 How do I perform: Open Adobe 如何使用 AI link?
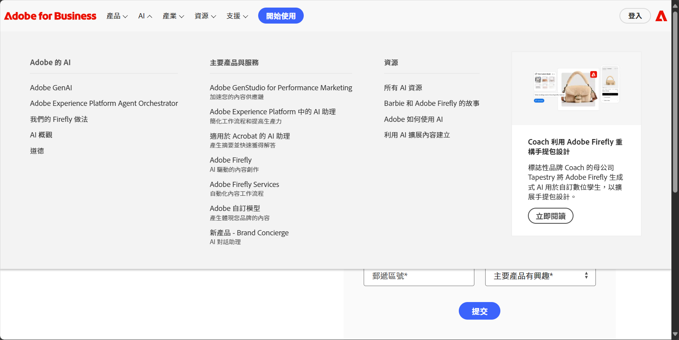pos(413,119)
